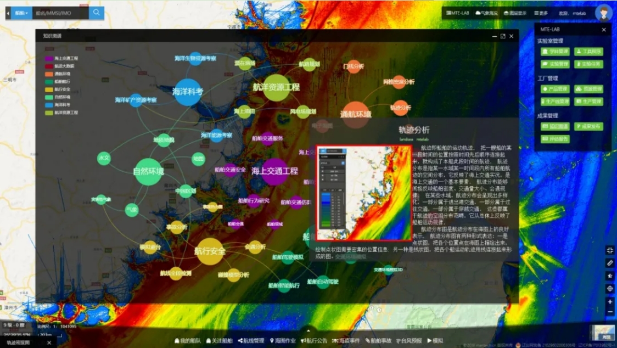The width and height of the screenshot is (617, 348).
Task: Click the map zoom in plus icon
Action: tap(610, 301)
